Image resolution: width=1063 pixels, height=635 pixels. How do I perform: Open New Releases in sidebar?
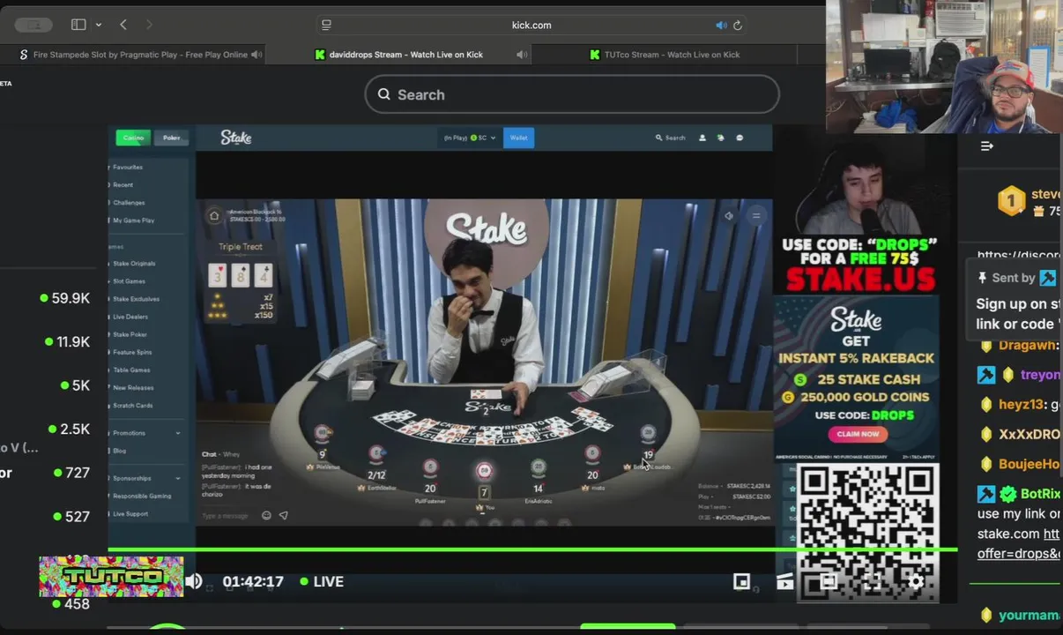(x=133, y=387)
